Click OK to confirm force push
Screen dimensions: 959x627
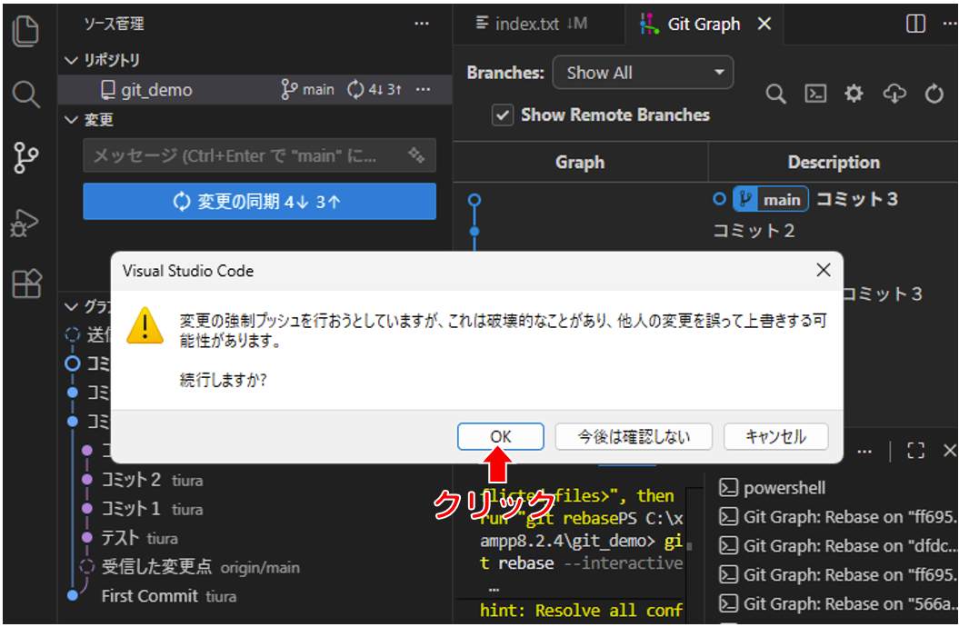[501, 437]
